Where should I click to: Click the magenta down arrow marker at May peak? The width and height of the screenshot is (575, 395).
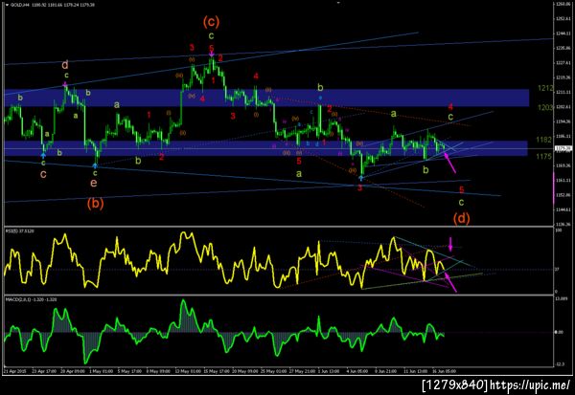click(212, 55)
